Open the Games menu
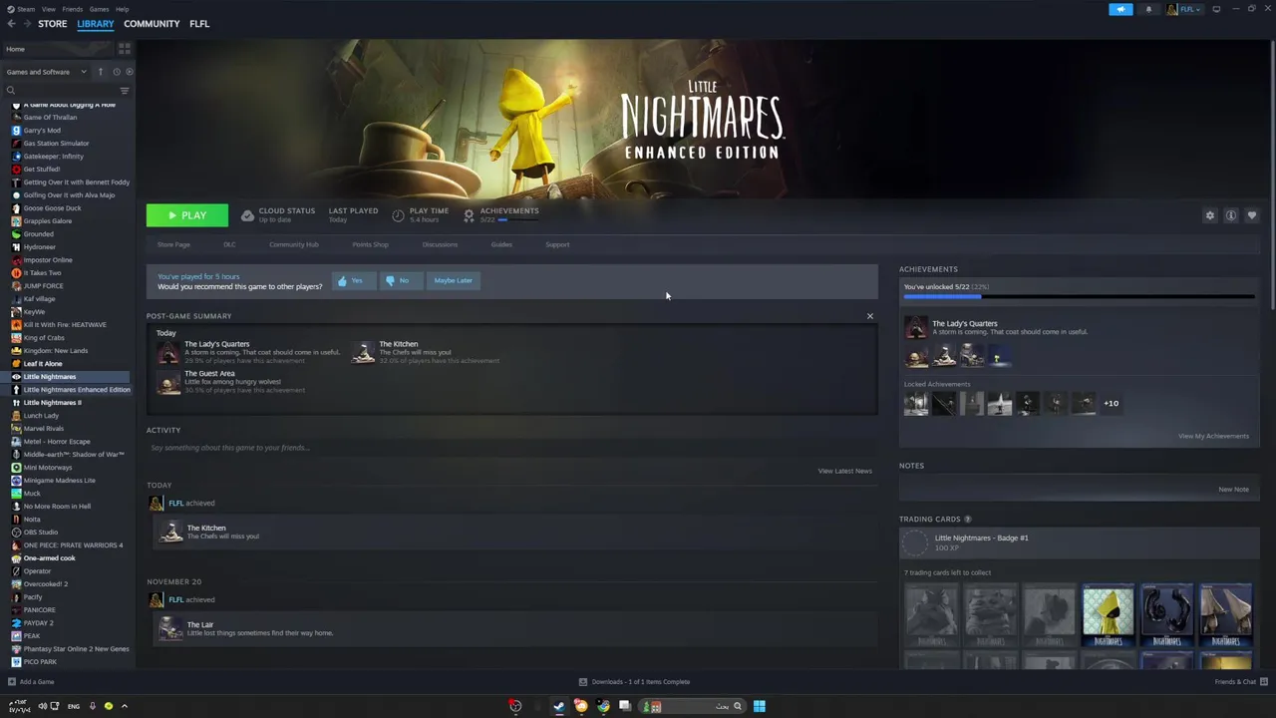The height and width of the screenshot is (718, 1276). (x=99, y=9)
